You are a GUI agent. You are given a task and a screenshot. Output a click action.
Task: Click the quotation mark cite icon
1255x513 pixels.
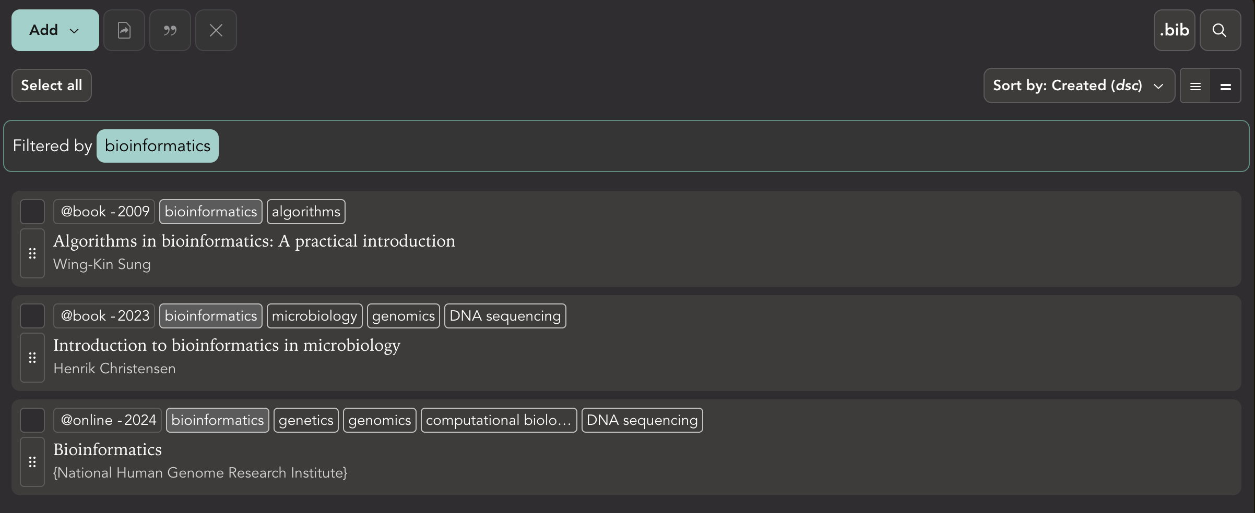(x=170, y=30)
